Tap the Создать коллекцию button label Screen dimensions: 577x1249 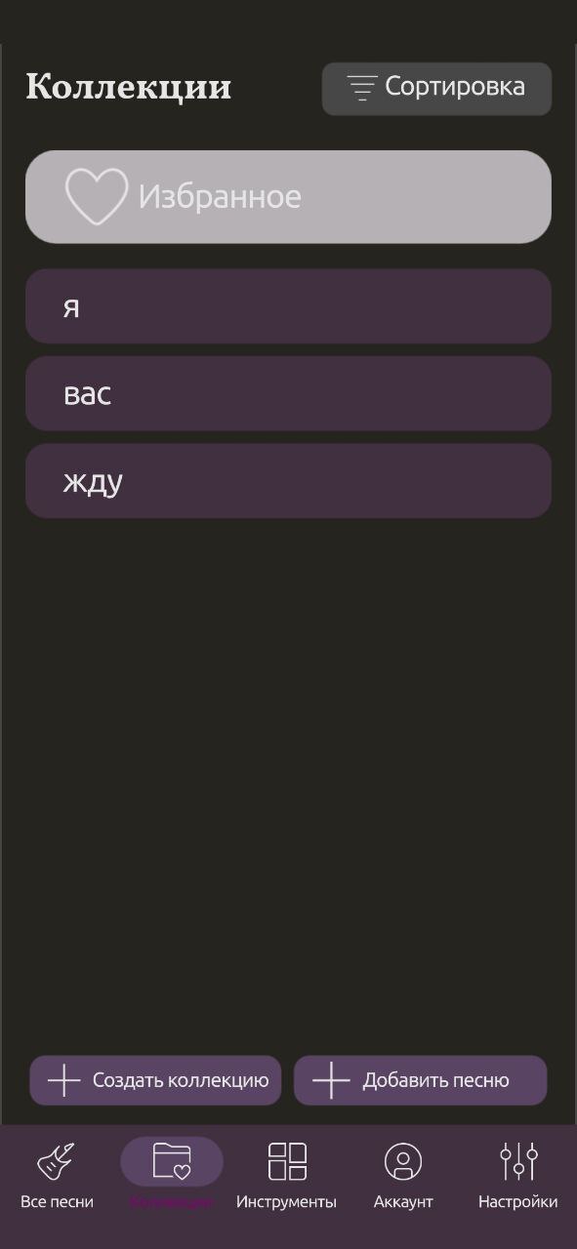(181, 1080)
